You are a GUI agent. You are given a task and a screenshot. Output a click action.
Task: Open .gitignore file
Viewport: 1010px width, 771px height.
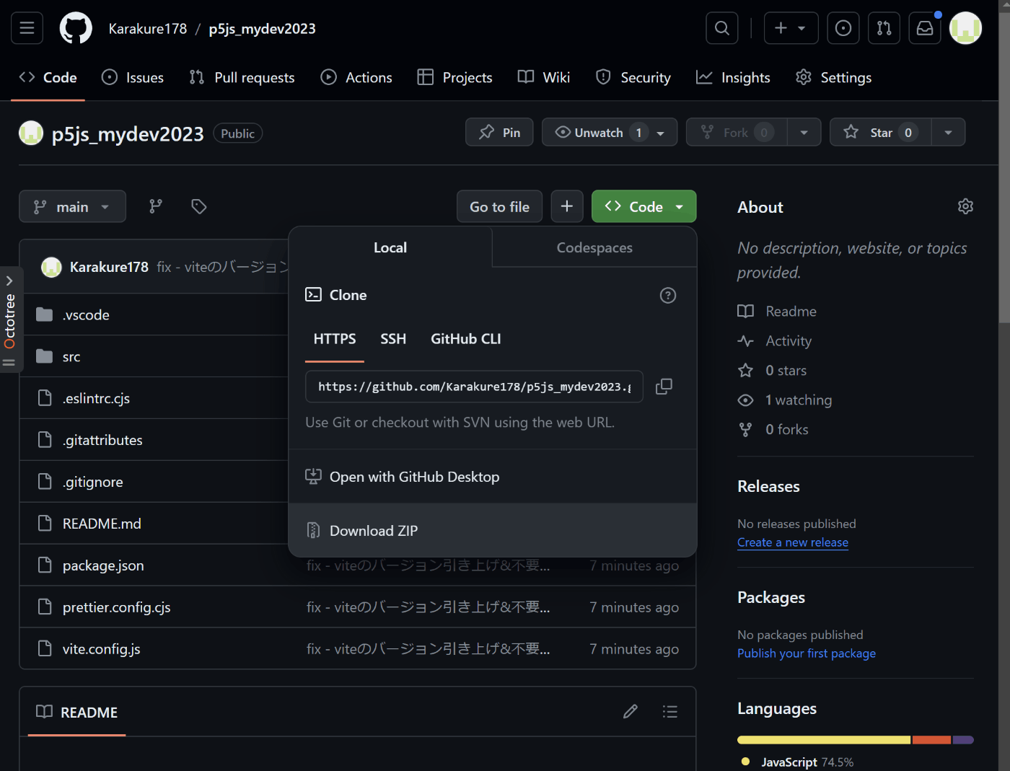tap(92, 482)
